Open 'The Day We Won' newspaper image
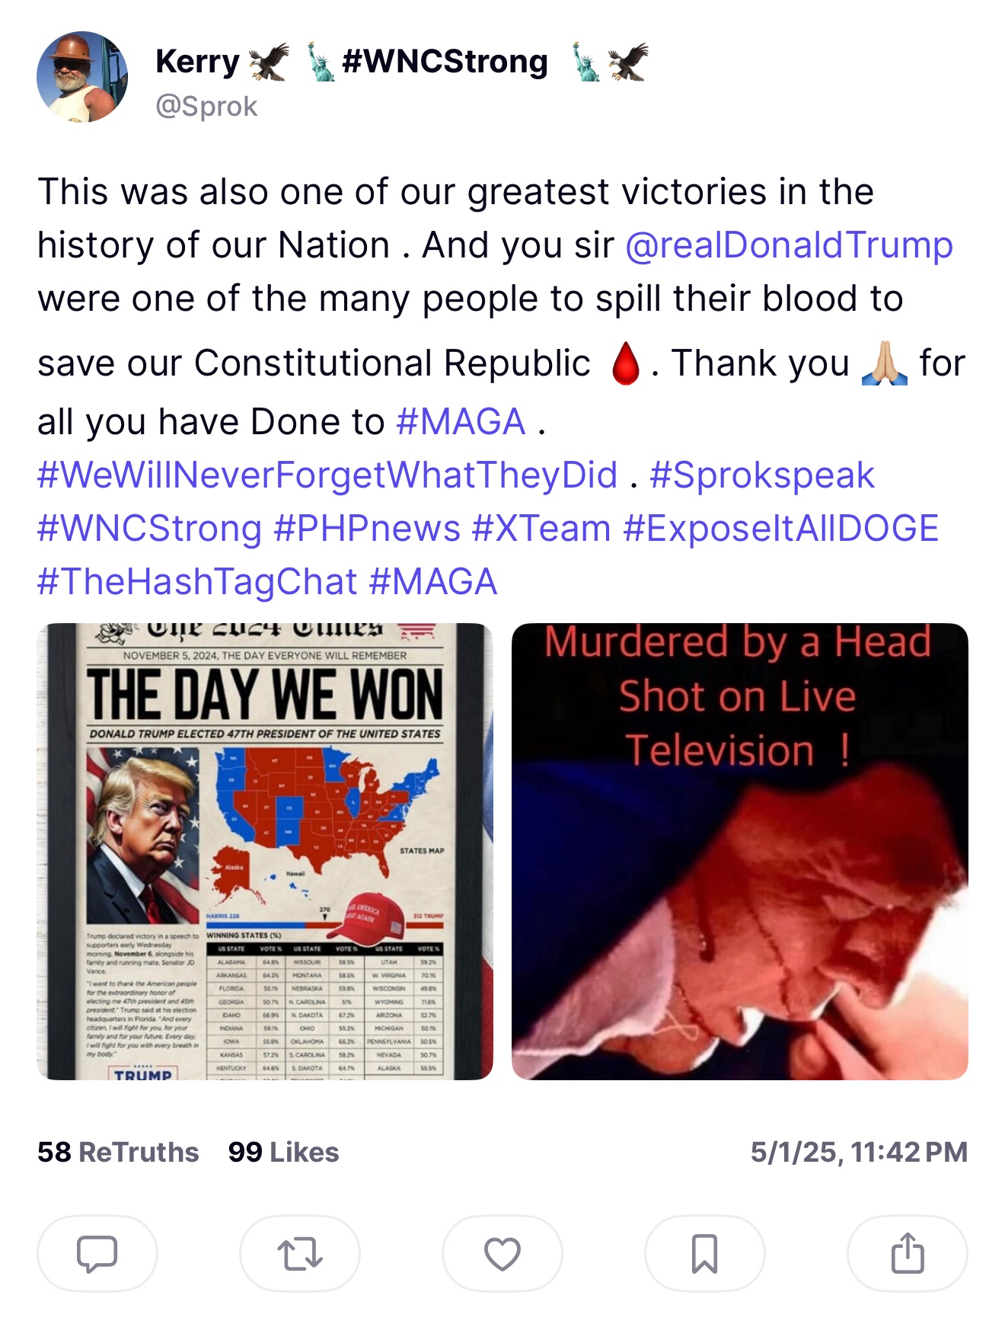The height and width of the screenshot is (1324, 1005). [x=265, y=852]
